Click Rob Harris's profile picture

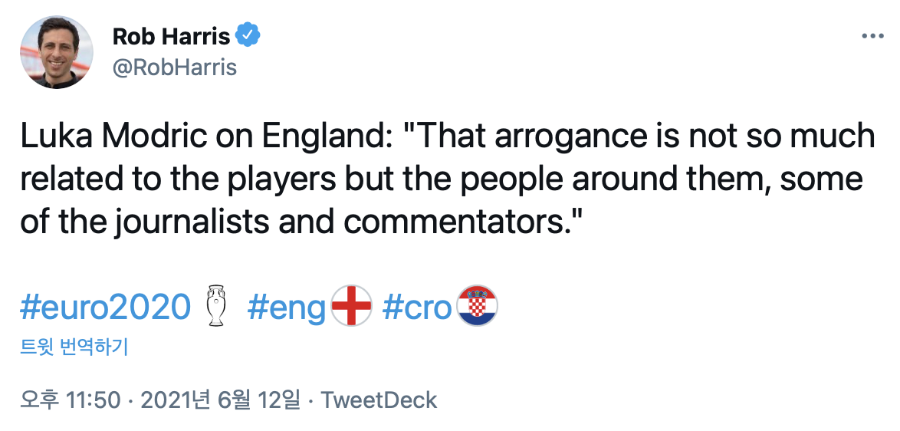tap(57, 51)
